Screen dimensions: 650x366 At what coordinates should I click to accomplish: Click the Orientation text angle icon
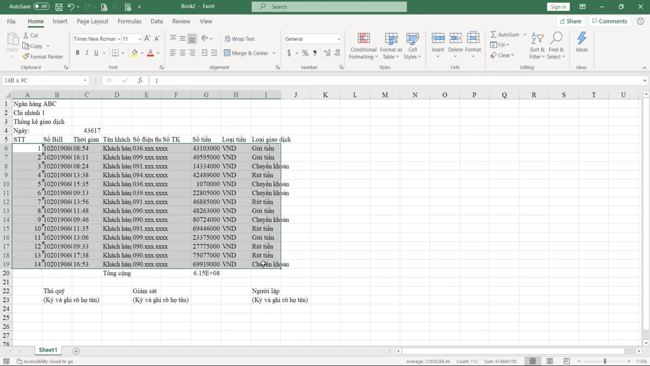(205, 38)
